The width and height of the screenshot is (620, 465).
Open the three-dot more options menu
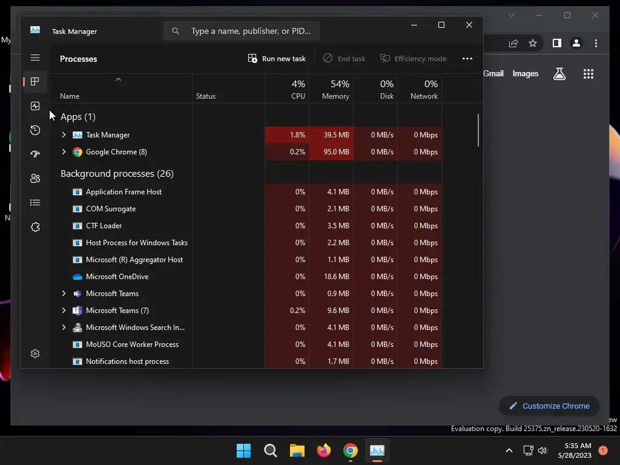(467, 59)
